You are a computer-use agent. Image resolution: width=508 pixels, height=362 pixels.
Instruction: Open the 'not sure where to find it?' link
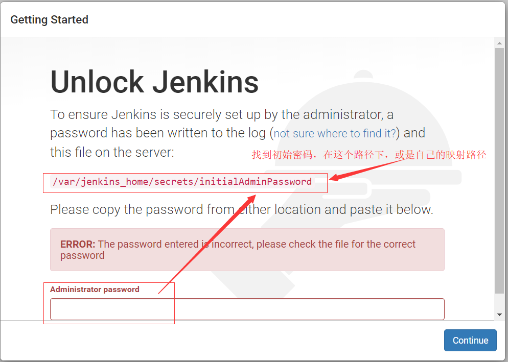coord(334,133)
